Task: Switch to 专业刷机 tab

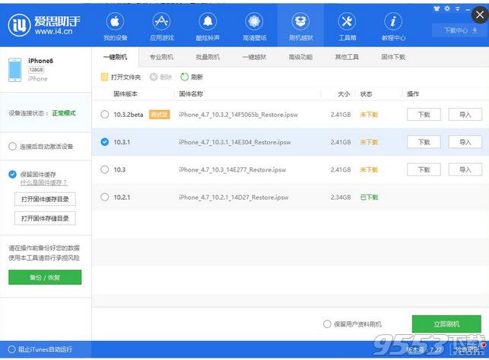Action: point(161,57)
